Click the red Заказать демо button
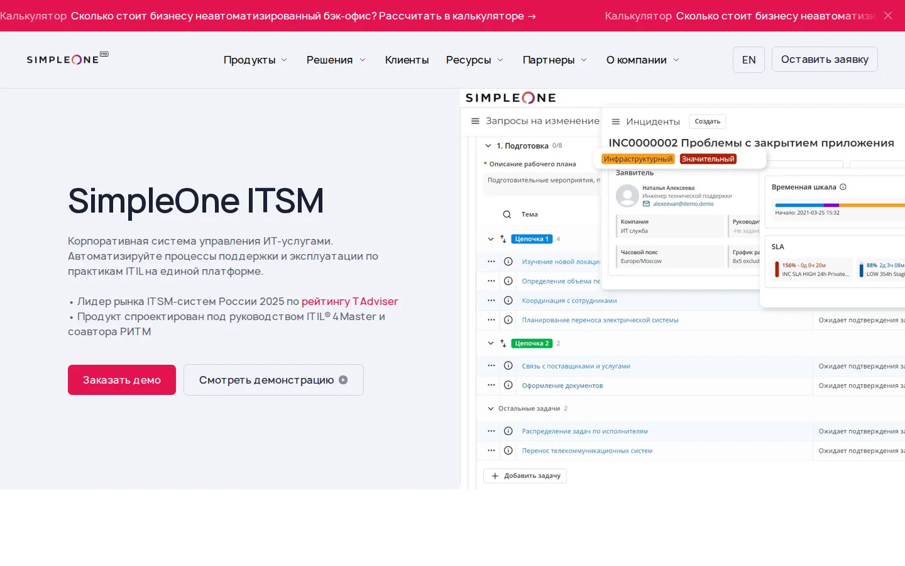This screenshot has height=566, width=905. coord(122,380)
